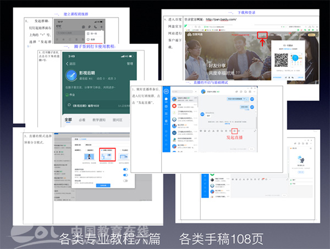Click the Baidu Netdisk logo on the webpage
330x249 pixels.
(195, 34)
